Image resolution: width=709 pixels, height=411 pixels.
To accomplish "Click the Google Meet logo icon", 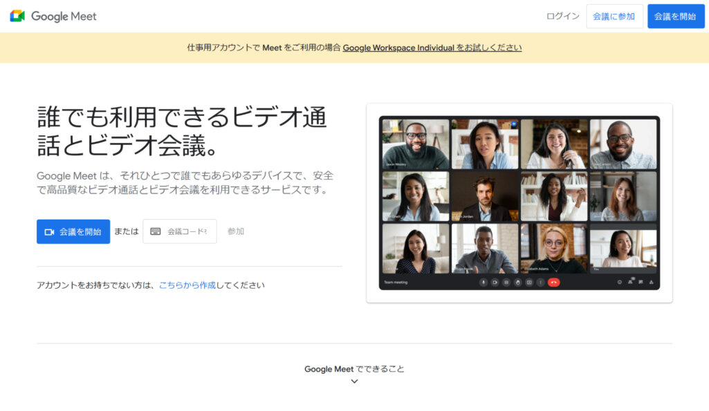I will 17,16.
